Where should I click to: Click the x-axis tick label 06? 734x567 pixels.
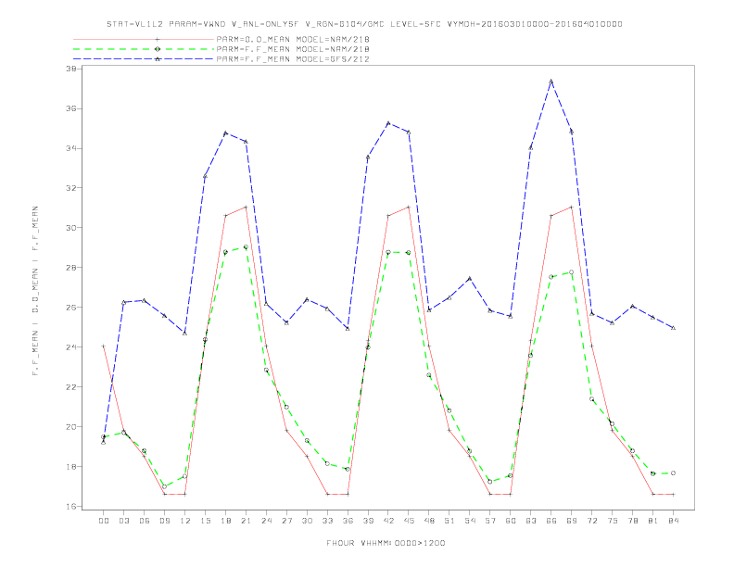145,521
